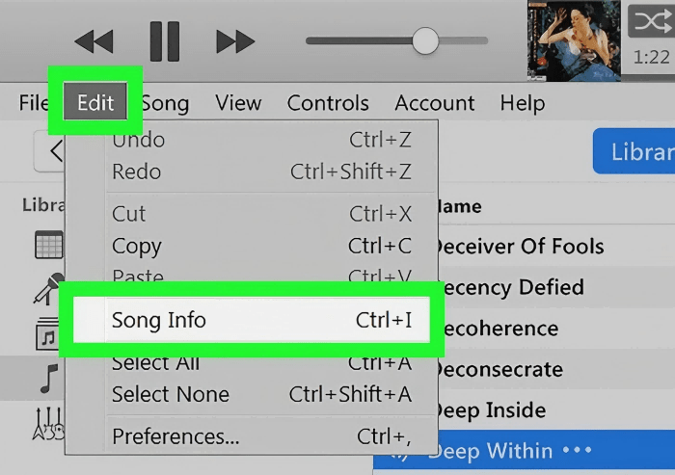Viewport: 675px width, 475px height.
Task: Toggle shuffle playback icon
Action: (x=650, y=20)
